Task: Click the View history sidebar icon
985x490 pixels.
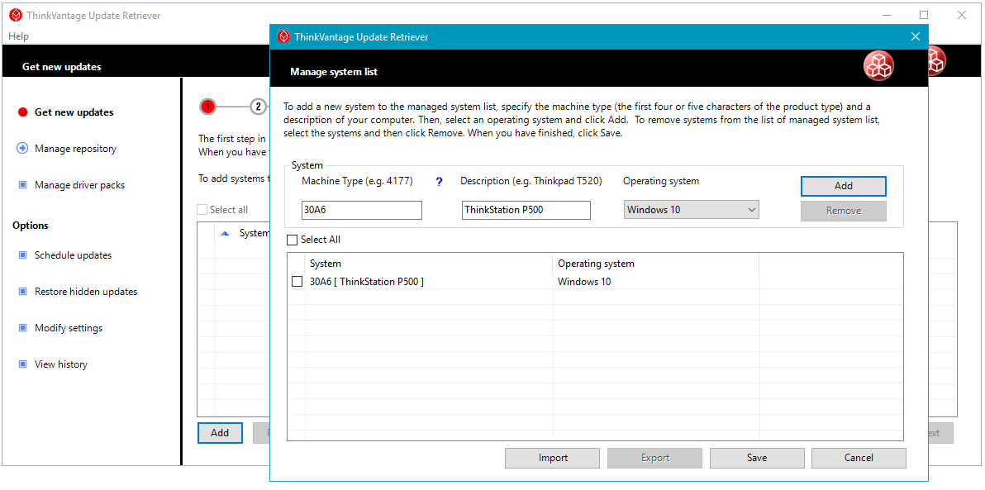Action: pos(22,364)
